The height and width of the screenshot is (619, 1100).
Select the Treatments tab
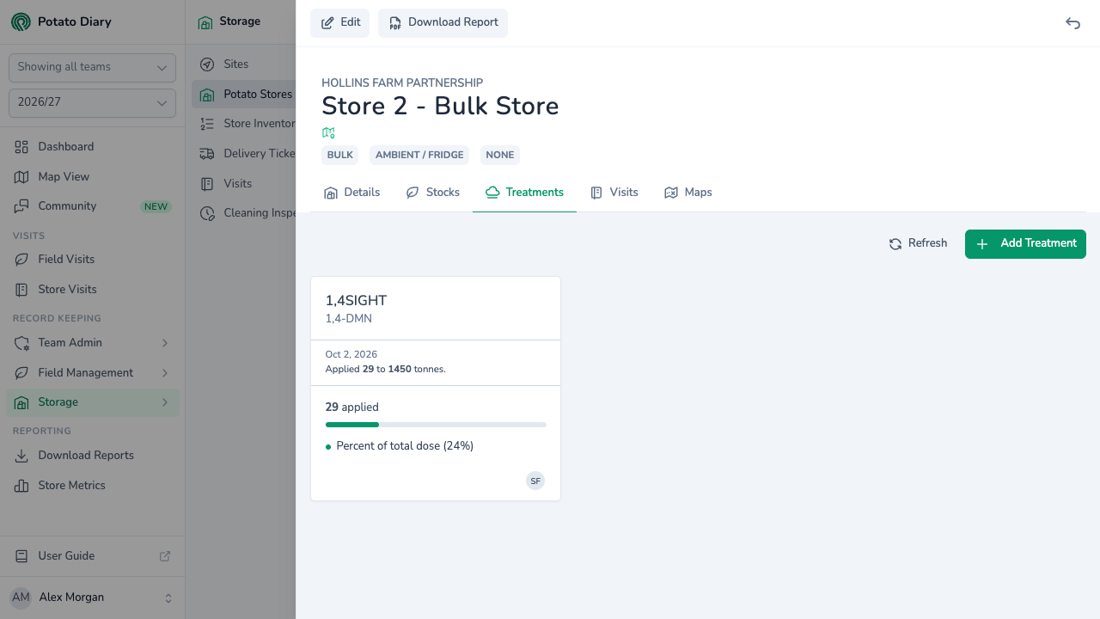point(524,193)
